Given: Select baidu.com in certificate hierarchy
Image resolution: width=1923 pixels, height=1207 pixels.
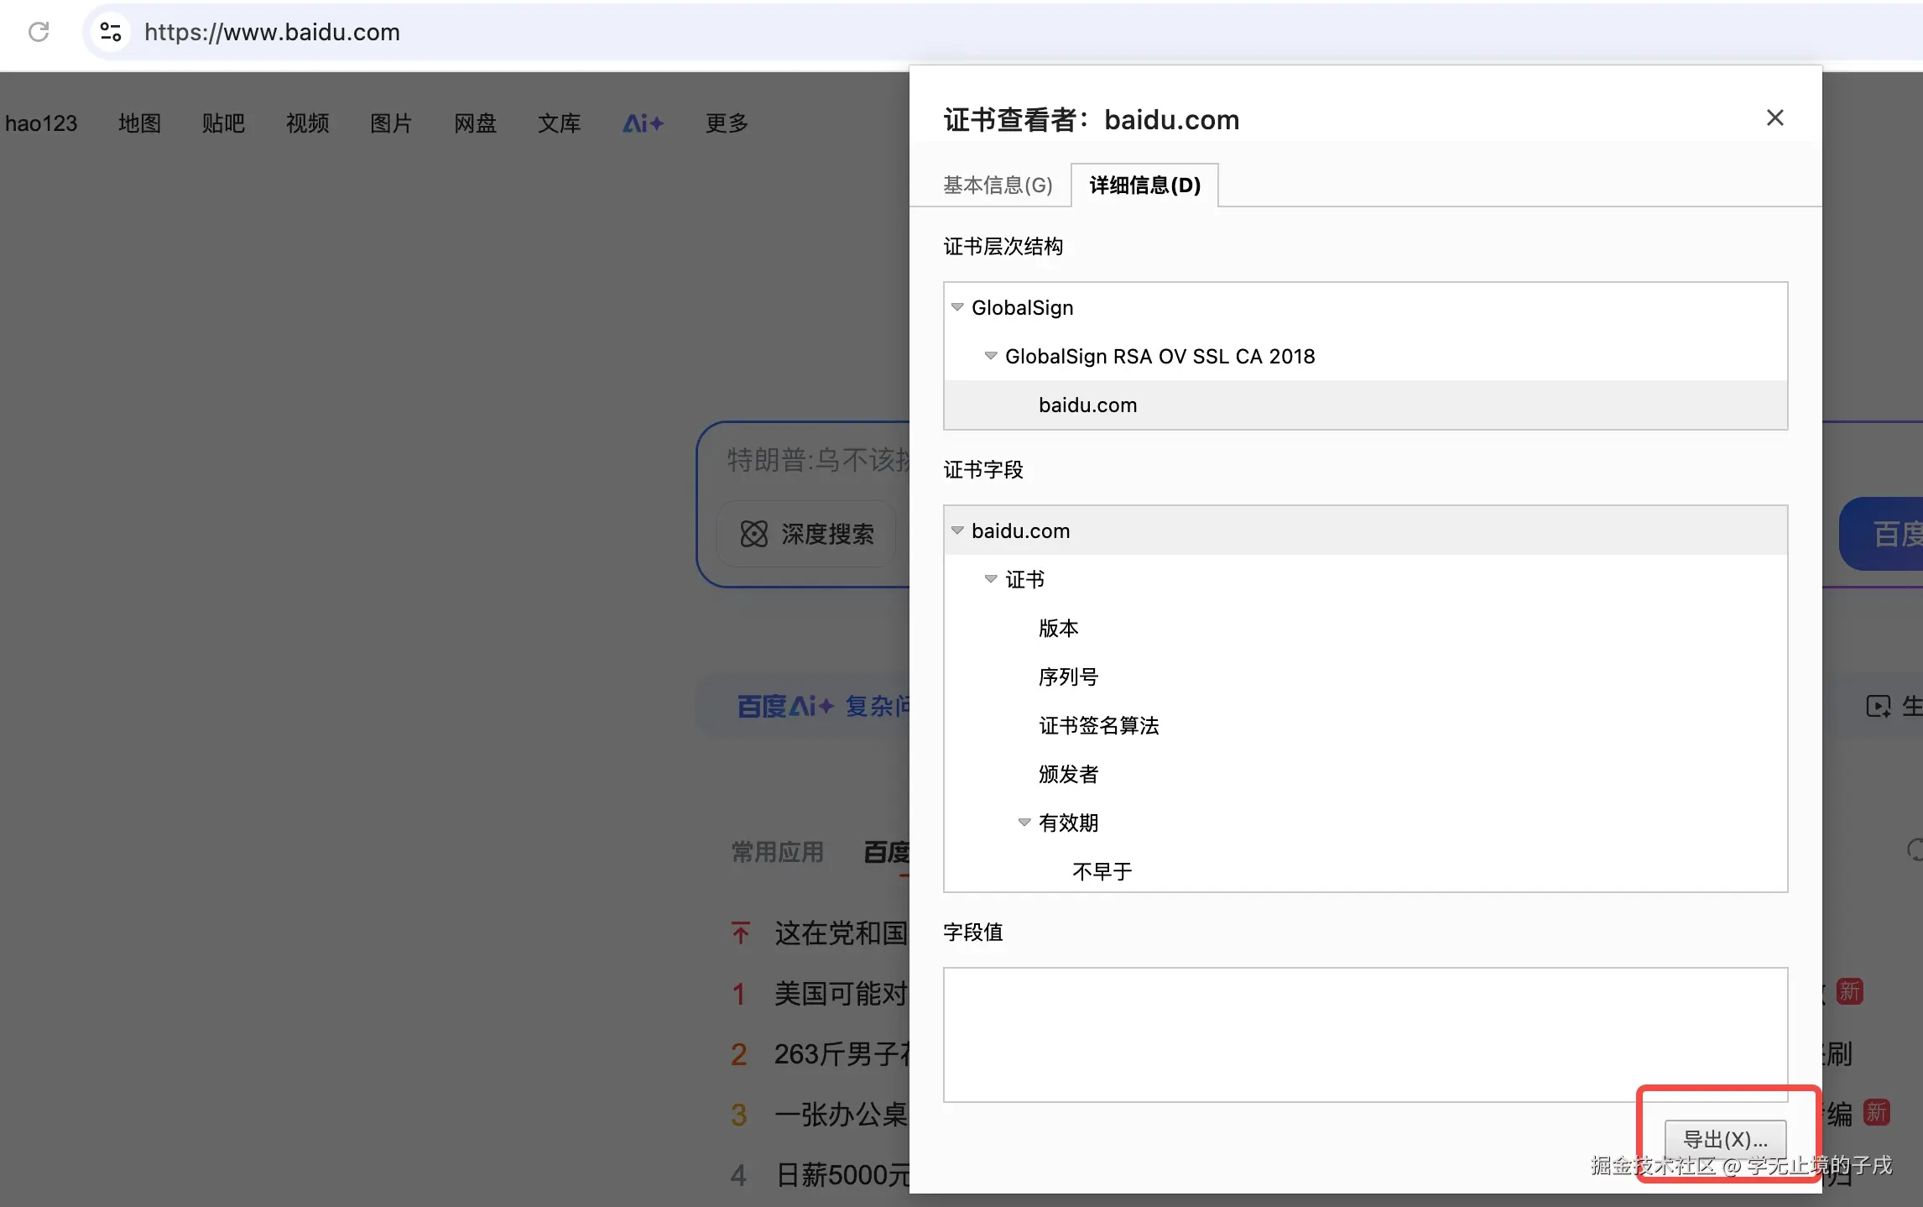Looking at the screenshot, I should 1087,405.
